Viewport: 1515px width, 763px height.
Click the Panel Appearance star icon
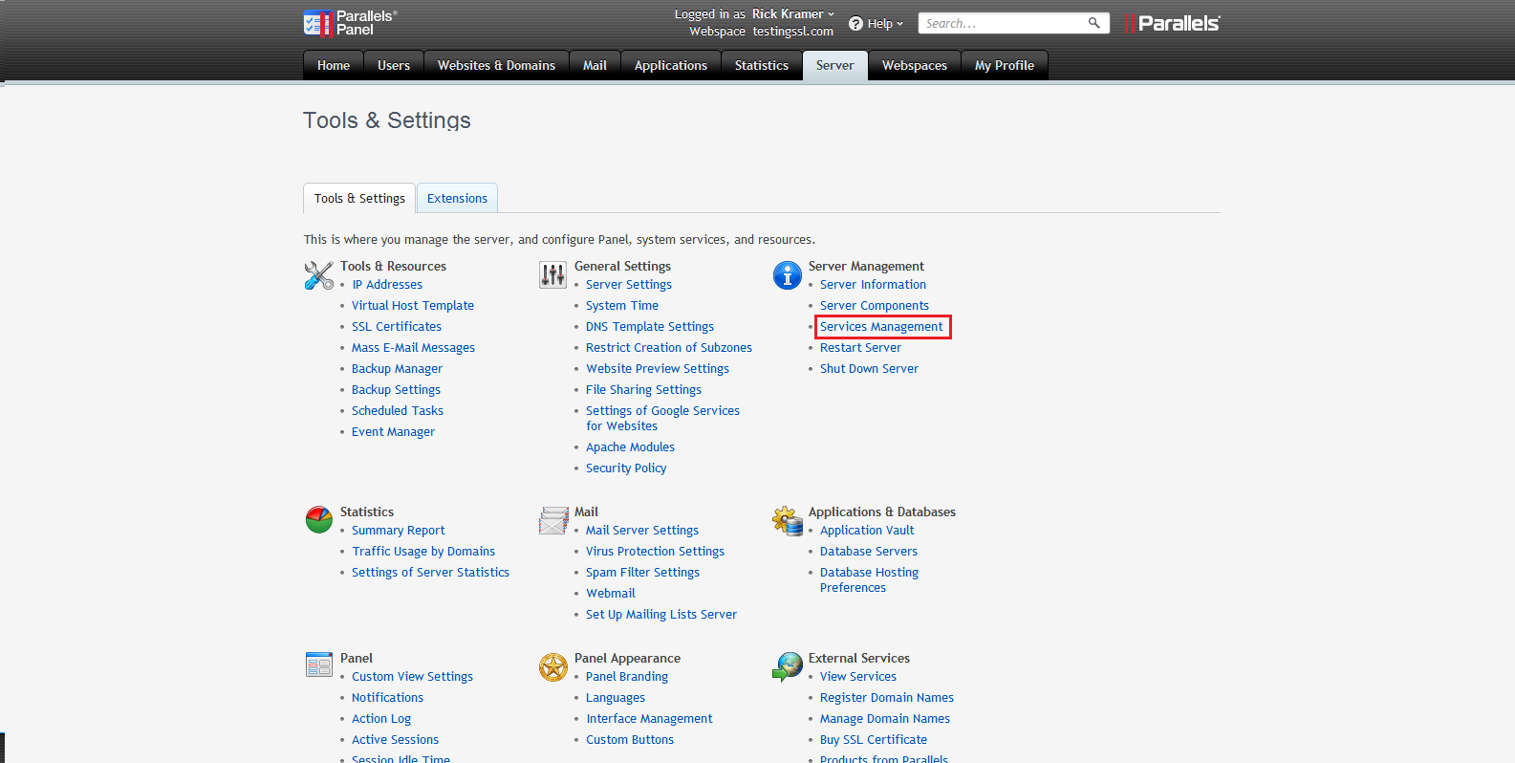coord(552,667)
